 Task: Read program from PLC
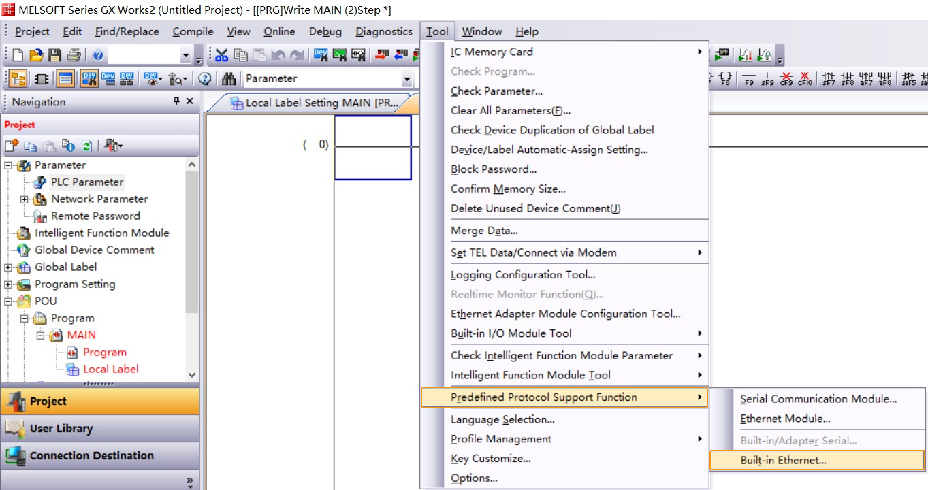click(x=400, y=54)
